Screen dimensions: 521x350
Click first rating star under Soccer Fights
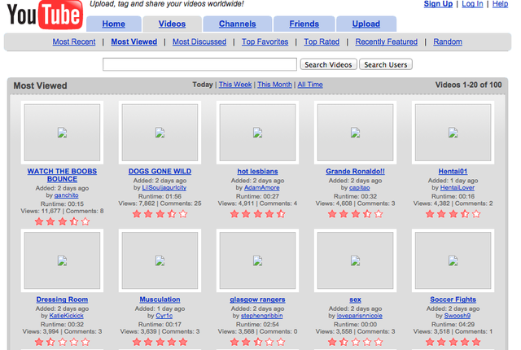click(430, 342)
